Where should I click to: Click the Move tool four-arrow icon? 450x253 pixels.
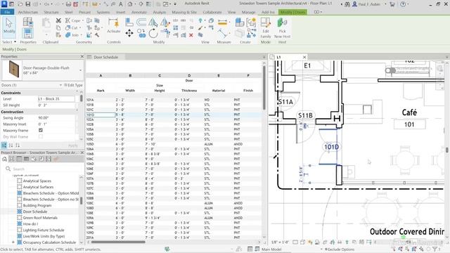click(129, 34)
